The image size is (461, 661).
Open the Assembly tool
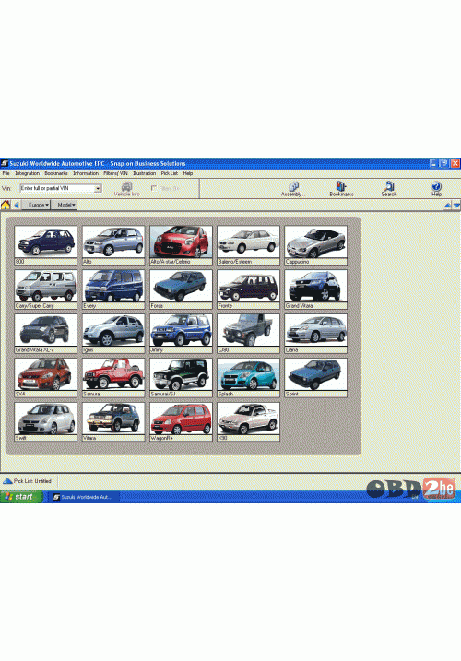click(x=292, y=189)
